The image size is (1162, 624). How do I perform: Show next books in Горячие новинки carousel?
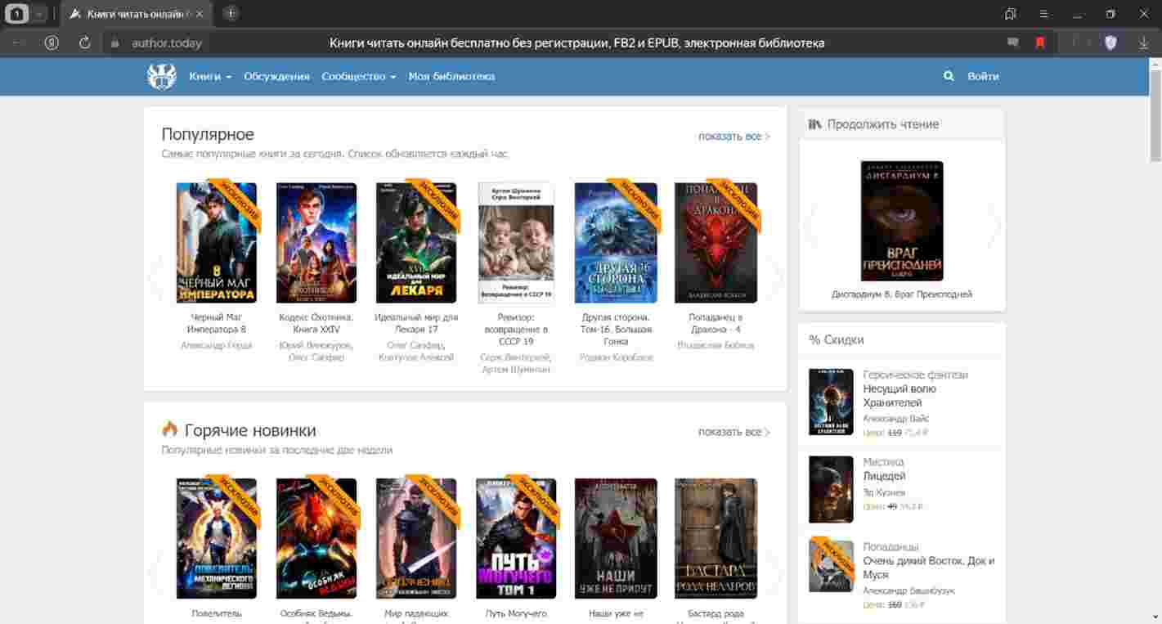pyautogui.click(x=775, y=571)
